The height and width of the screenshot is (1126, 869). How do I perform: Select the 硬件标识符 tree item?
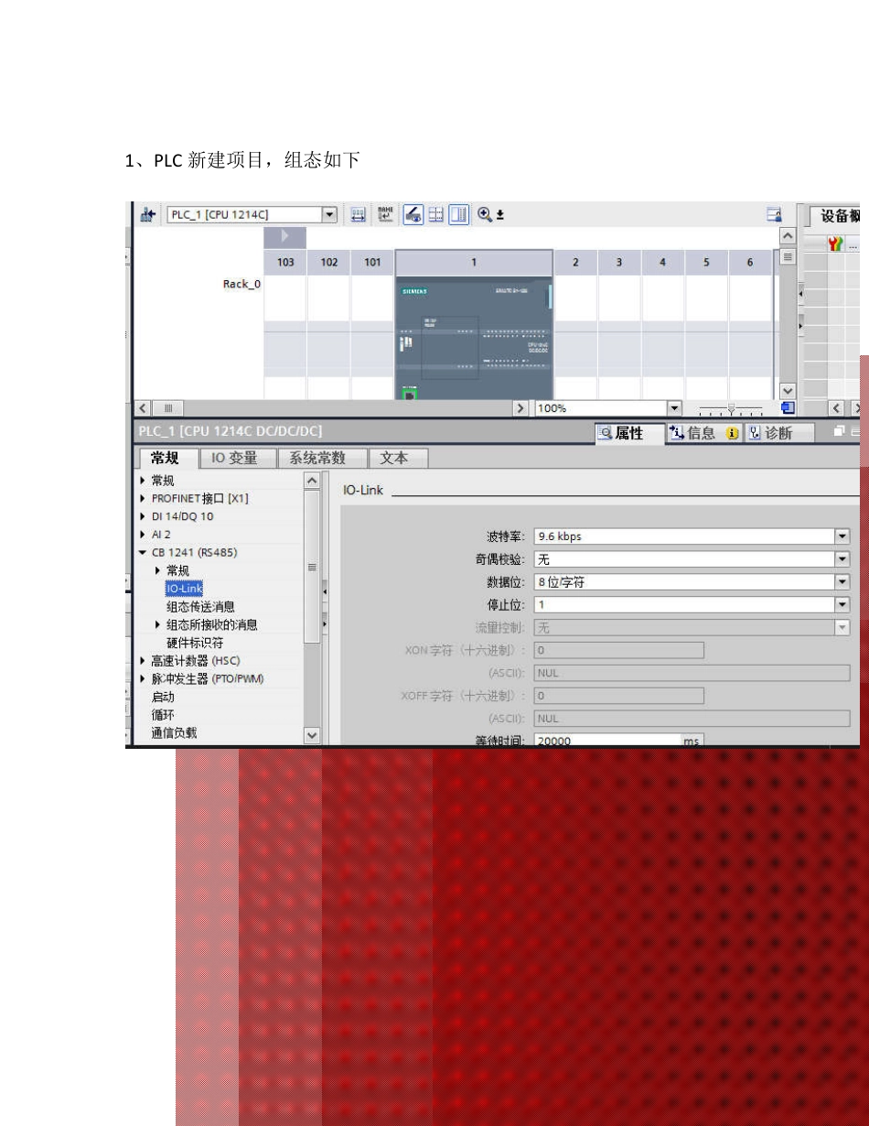194,643
